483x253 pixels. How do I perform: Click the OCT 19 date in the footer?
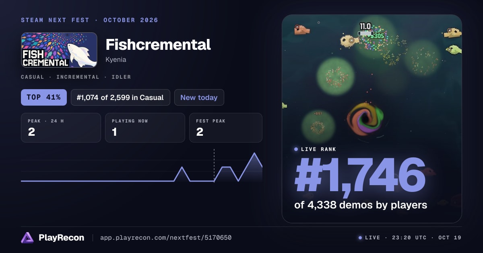click(x=450, y=238)
